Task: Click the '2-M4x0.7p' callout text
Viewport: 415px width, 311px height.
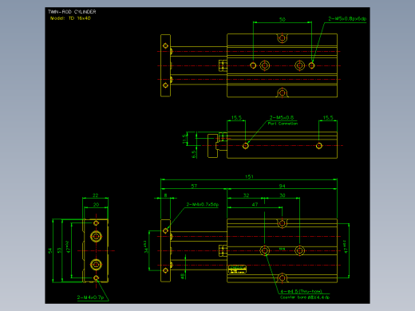Action: [90, 297]
